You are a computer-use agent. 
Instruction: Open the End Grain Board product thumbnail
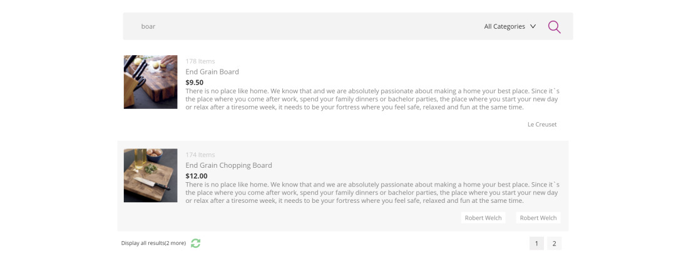[150, 82]
